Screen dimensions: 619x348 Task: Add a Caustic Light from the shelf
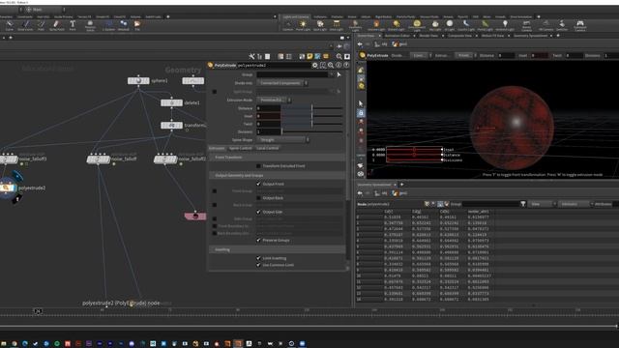tap(466, 26)
